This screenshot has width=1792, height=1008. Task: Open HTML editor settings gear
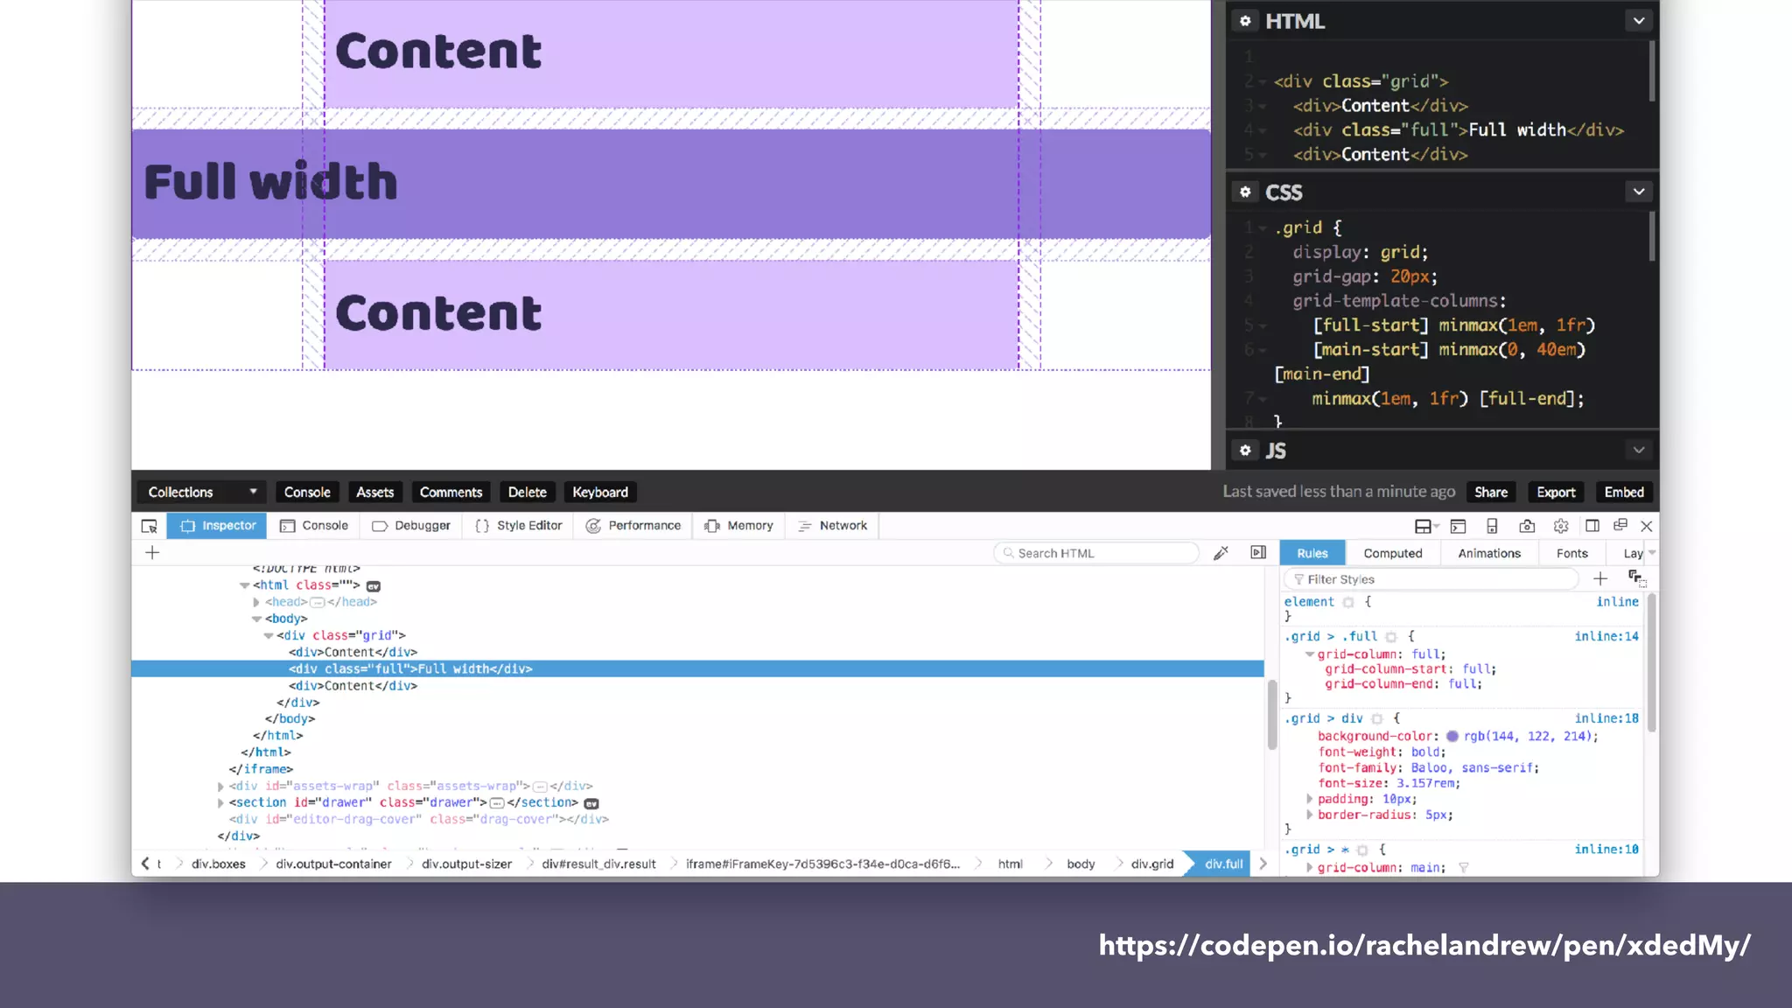[1245, 21]
